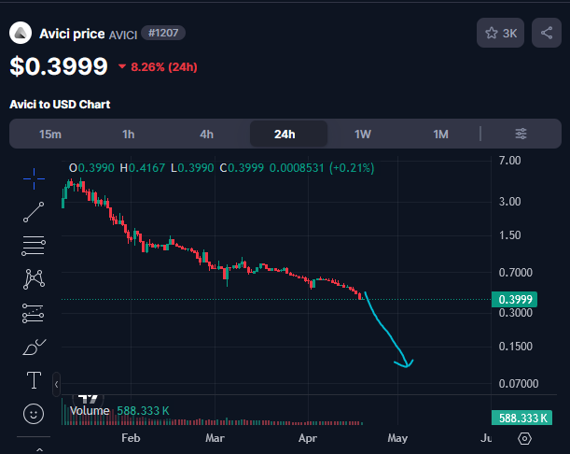This screenshot has height=454, width=570.
Task: Click the AVICI ticker symbol text
Action: pos(123,35)
